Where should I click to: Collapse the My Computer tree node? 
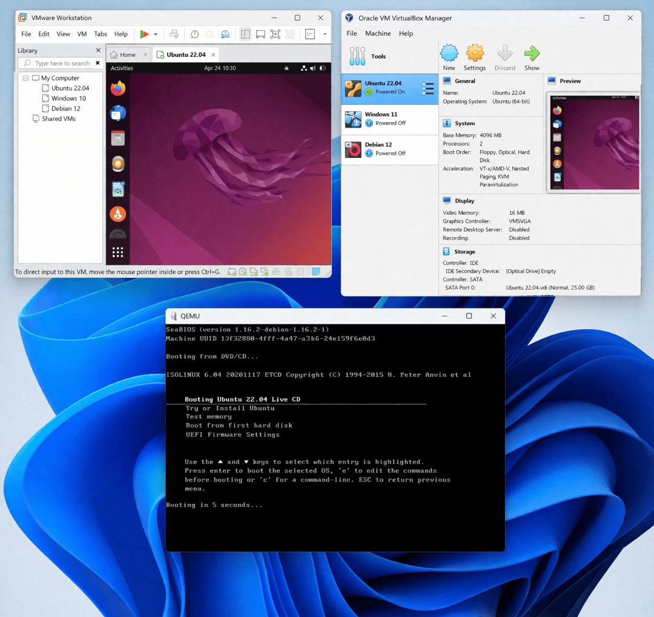pyautogui.click(x=26, y=78)
